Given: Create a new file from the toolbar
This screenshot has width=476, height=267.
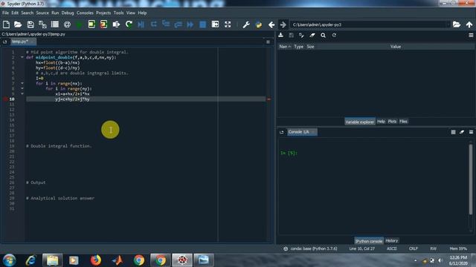Looking at the screenshot, I should point(6,24).
